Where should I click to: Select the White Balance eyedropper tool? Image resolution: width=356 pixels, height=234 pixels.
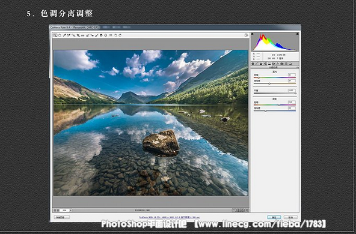pos(64,35)
